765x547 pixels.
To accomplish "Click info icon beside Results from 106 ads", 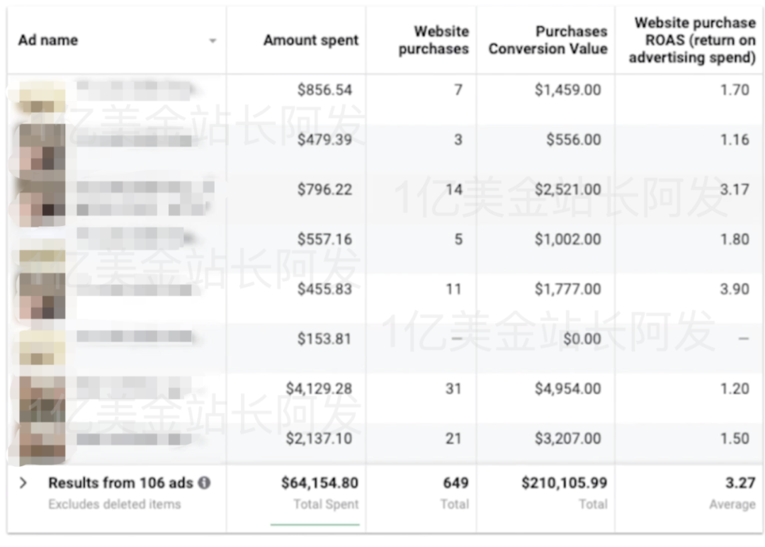I will coord(204,483).
